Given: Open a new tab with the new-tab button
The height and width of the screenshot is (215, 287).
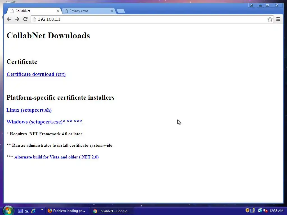Looking at the screenshot, I should pyautogui.click(x=121, y=11).
